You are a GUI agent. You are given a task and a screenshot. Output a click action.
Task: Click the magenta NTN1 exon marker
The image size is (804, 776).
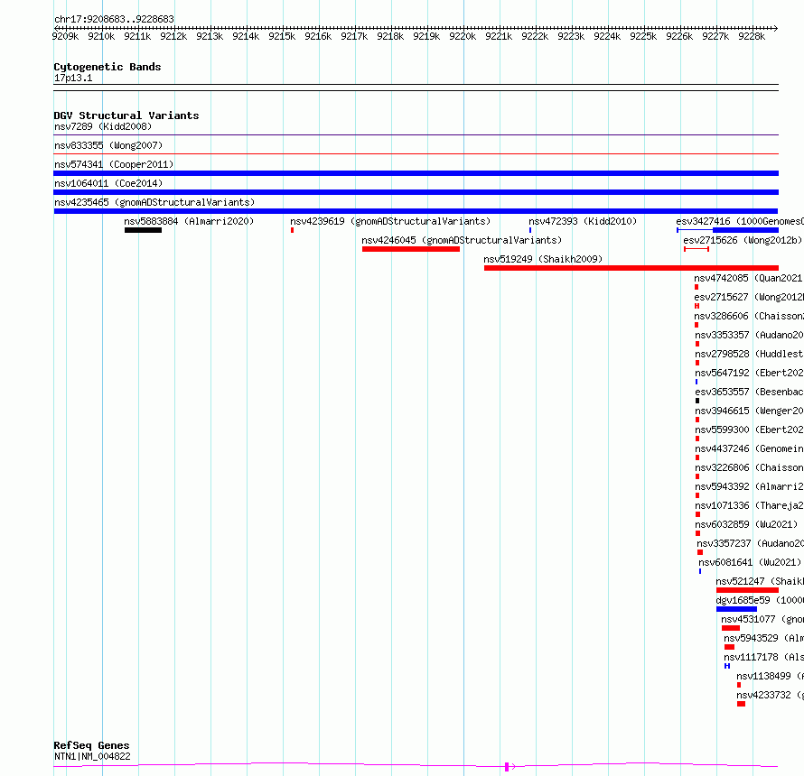pos(507,767)
